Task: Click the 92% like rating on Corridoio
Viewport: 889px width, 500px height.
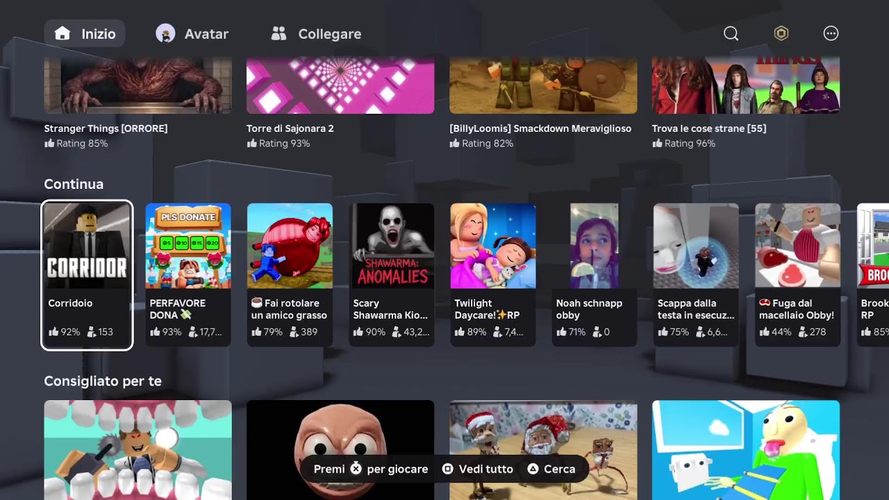Action: 65,332
